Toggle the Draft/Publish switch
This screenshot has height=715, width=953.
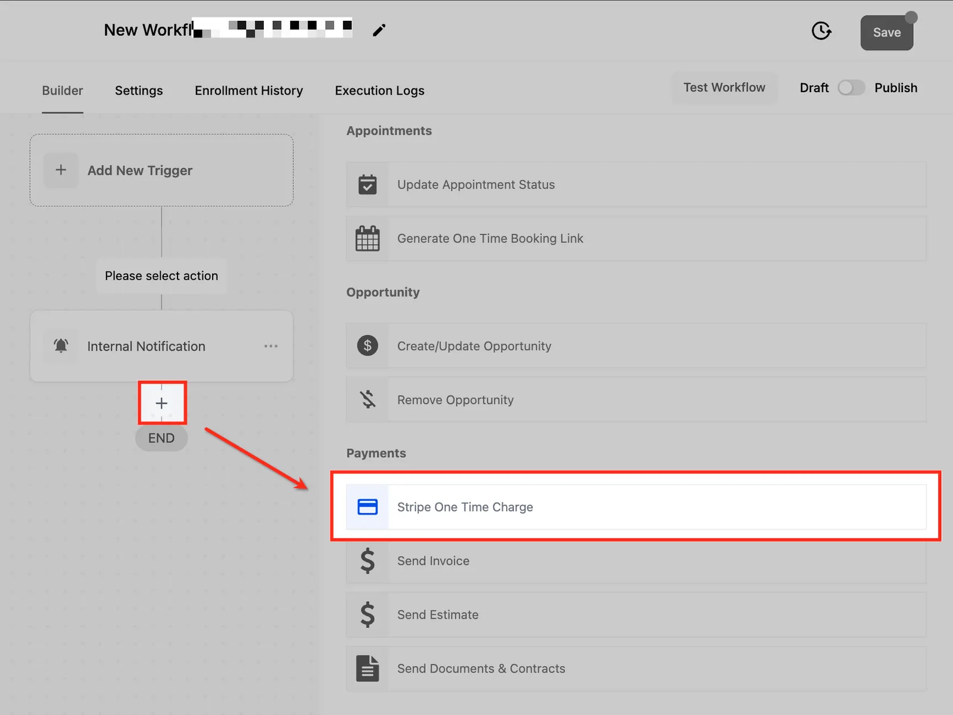(851, 88)
